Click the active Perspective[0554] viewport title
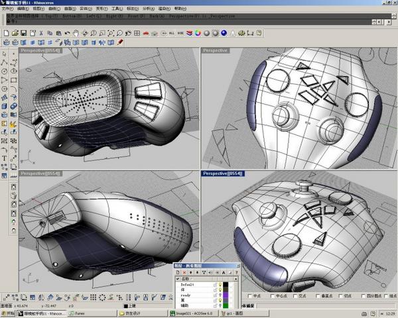Image resolution: width=398 pixels, height=318 pixels. pyautogui.click(x=223, y=174)
